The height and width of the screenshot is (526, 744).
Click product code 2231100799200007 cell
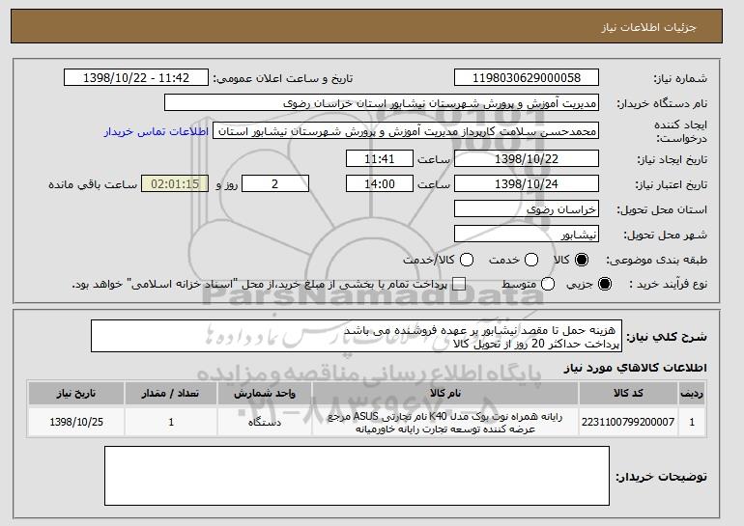628,422
